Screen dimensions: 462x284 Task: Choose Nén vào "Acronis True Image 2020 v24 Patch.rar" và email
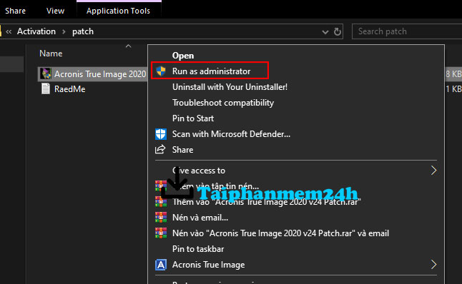(280, 233)
